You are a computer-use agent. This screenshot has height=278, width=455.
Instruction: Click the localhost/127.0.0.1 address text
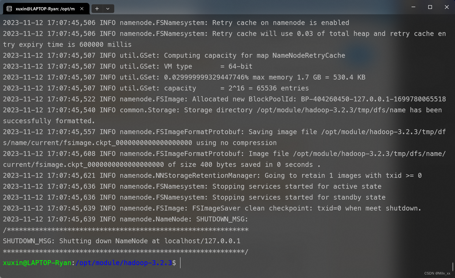pos(202,241)
